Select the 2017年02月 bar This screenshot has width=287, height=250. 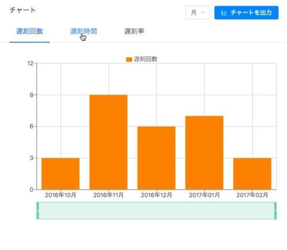[x=253, y=174]
